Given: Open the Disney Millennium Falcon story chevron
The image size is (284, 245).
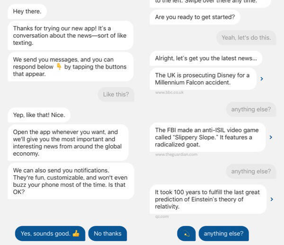Looking at the screenshot, I should [262, 79].
